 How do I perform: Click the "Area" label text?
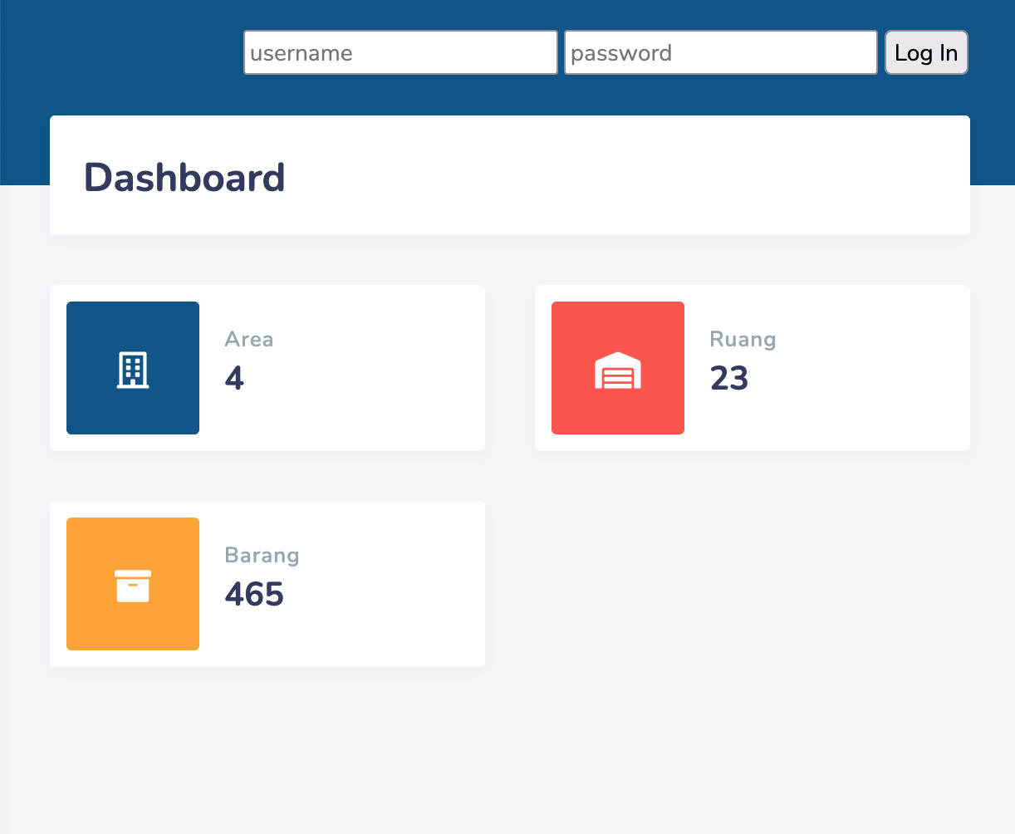coord(249,339)
